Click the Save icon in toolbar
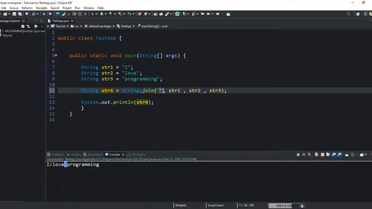Viewport: 372px width, 209px height. coord(14,14)
